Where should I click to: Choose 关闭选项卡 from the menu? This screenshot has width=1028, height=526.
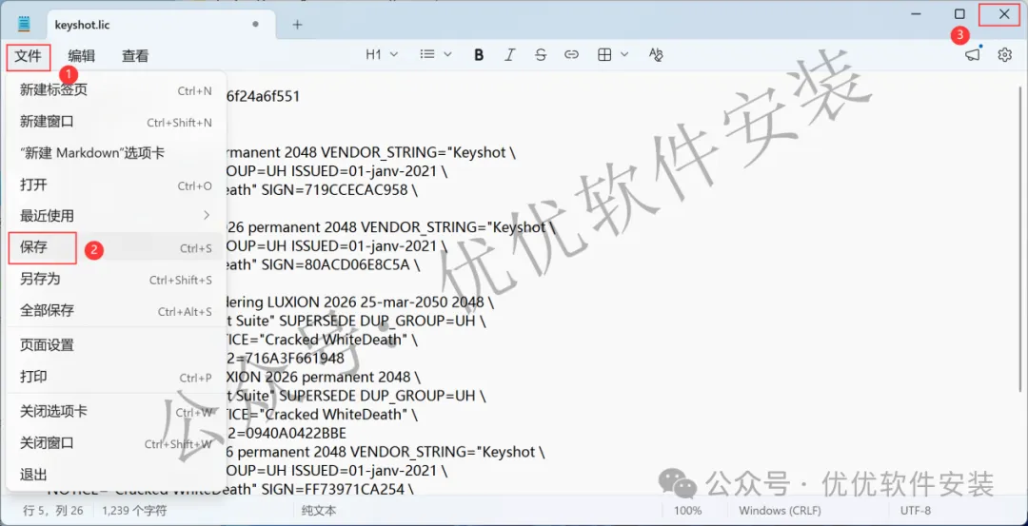(x=116, y=412)
